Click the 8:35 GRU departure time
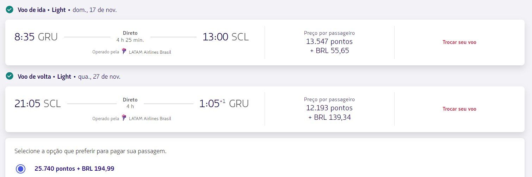This screenshot has height=177, width=532. [x=36, y=37]
